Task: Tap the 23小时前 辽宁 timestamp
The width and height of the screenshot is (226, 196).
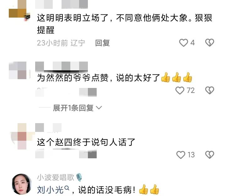Action: (61, 43)
